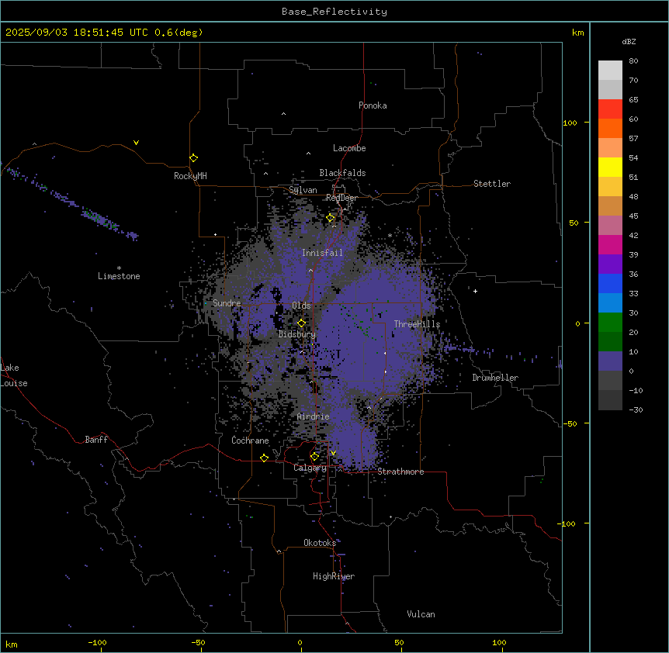Select the magenta swatch between 42 and 39

pos(610,244)
